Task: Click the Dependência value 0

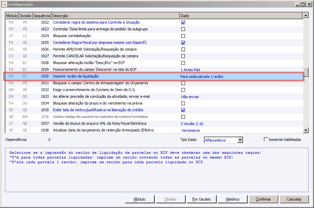Action: [x=49, y=140]
